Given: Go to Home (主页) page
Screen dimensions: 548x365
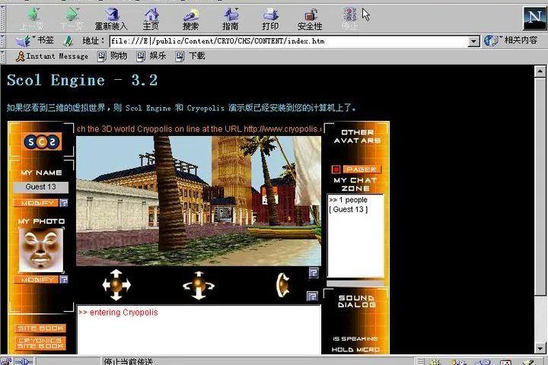Looking at the screenshot, I should [x=151, y=18].
